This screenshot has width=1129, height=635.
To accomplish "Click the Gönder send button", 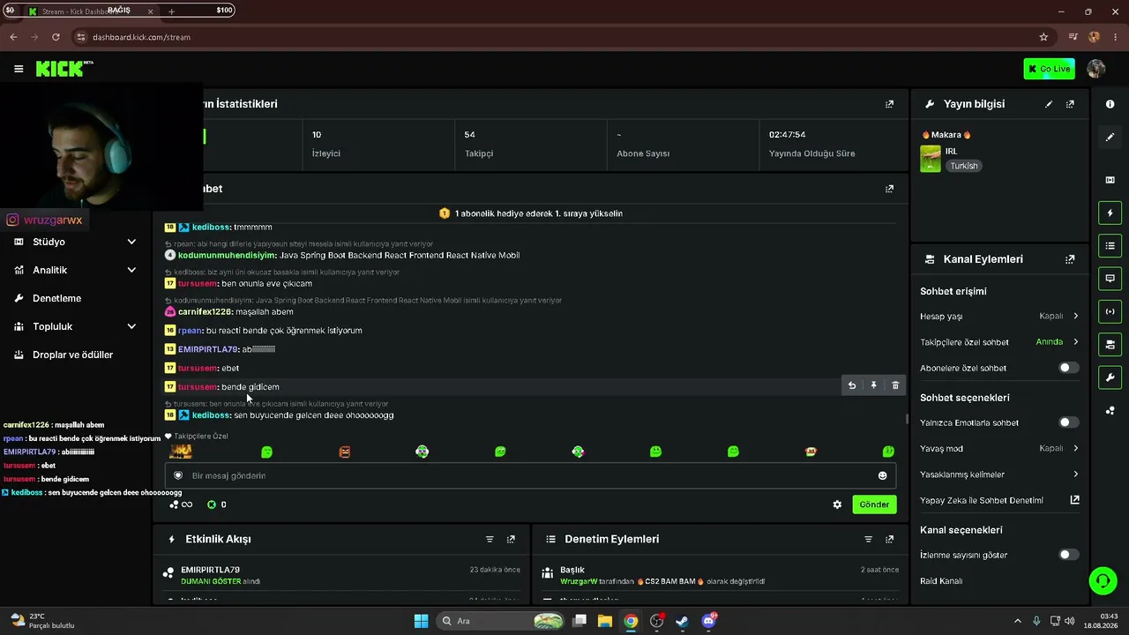I will (x=874, y=504).
